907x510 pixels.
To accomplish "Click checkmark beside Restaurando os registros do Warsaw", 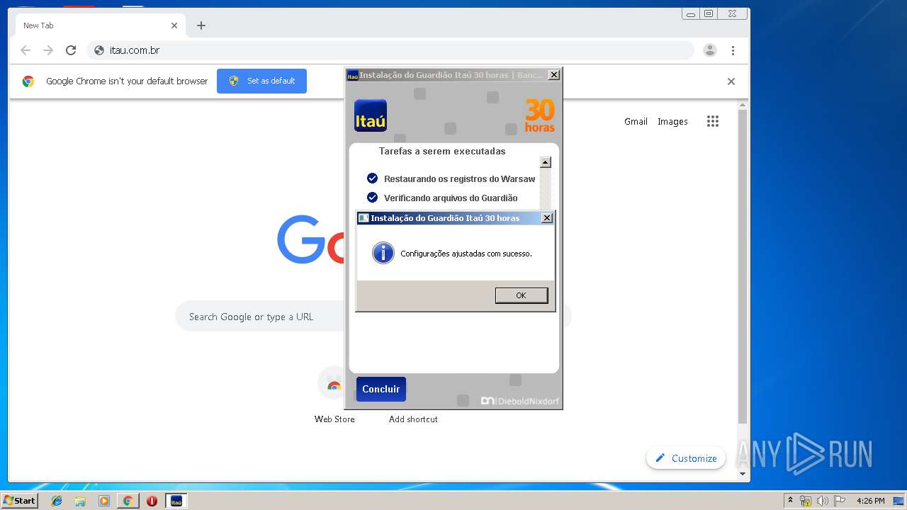I will click(372, 178).
